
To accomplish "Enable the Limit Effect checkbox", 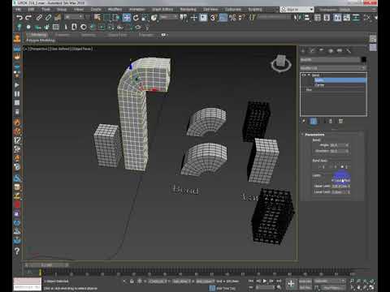I will coord(333,180).
